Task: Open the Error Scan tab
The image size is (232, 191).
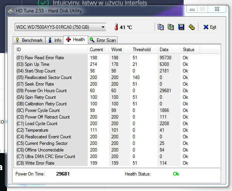Action: click(x=102, y=40)
